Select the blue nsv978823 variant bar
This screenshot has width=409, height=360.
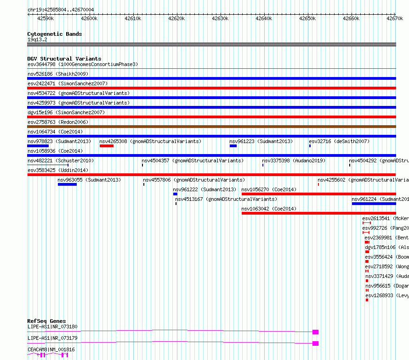click(x=38, y=146)
